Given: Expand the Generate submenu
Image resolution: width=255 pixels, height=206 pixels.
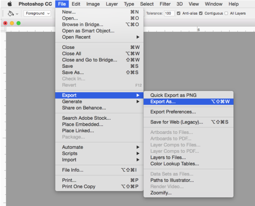Looking at the screenshot, I should [x=99, y=102].
